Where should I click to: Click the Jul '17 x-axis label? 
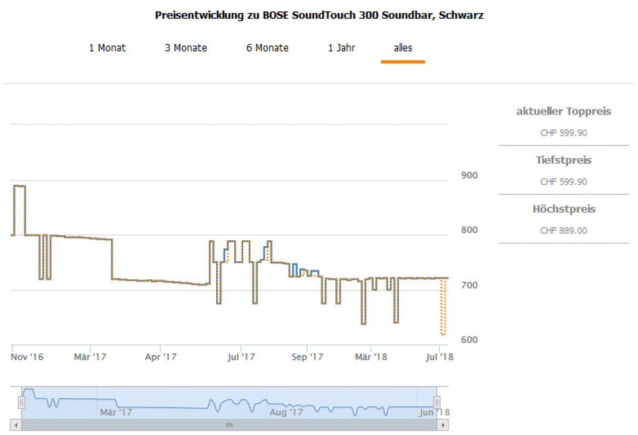click(x=241, y=357)
